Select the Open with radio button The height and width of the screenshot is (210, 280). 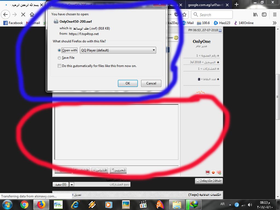[x=59, y=50]
